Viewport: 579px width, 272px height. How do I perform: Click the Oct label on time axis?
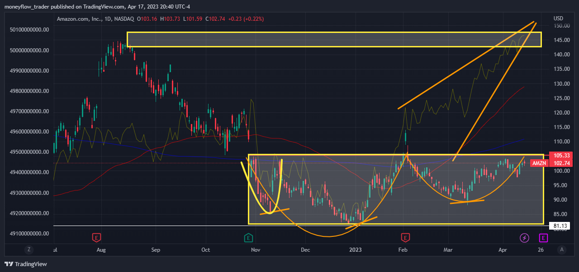click(206, 249)
